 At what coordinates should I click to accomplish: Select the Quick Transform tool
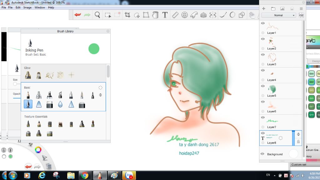137,15
